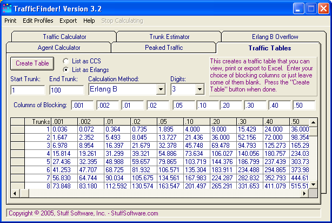Open the Calculation Method dropdown arrow
This screenshot has height=223, width=332.
click(161, 89)
